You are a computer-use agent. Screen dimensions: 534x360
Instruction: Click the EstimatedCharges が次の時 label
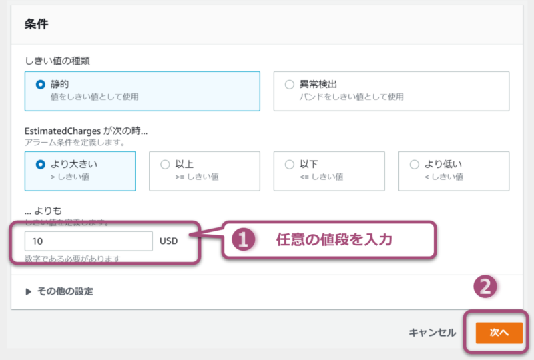pyautogui.click(x=85, y=131)
